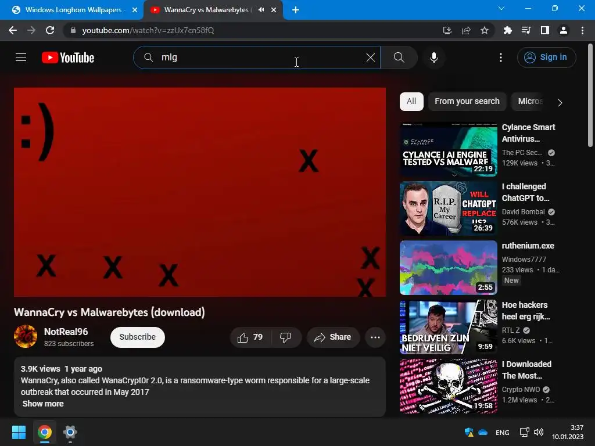Dislike the video with thumbs down
The width and height of the screenshot is (595, 446).
point(286,337)
